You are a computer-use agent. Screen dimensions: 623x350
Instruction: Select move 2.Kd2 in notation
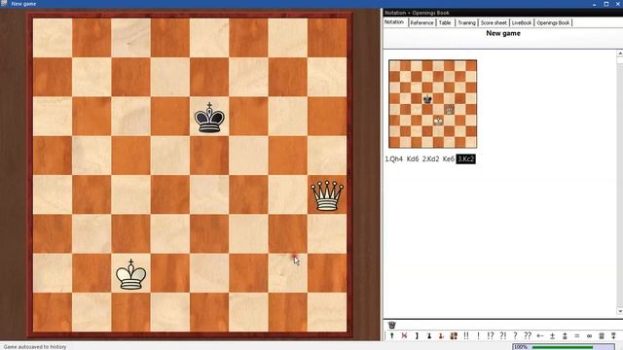click(x=430, y=159)
